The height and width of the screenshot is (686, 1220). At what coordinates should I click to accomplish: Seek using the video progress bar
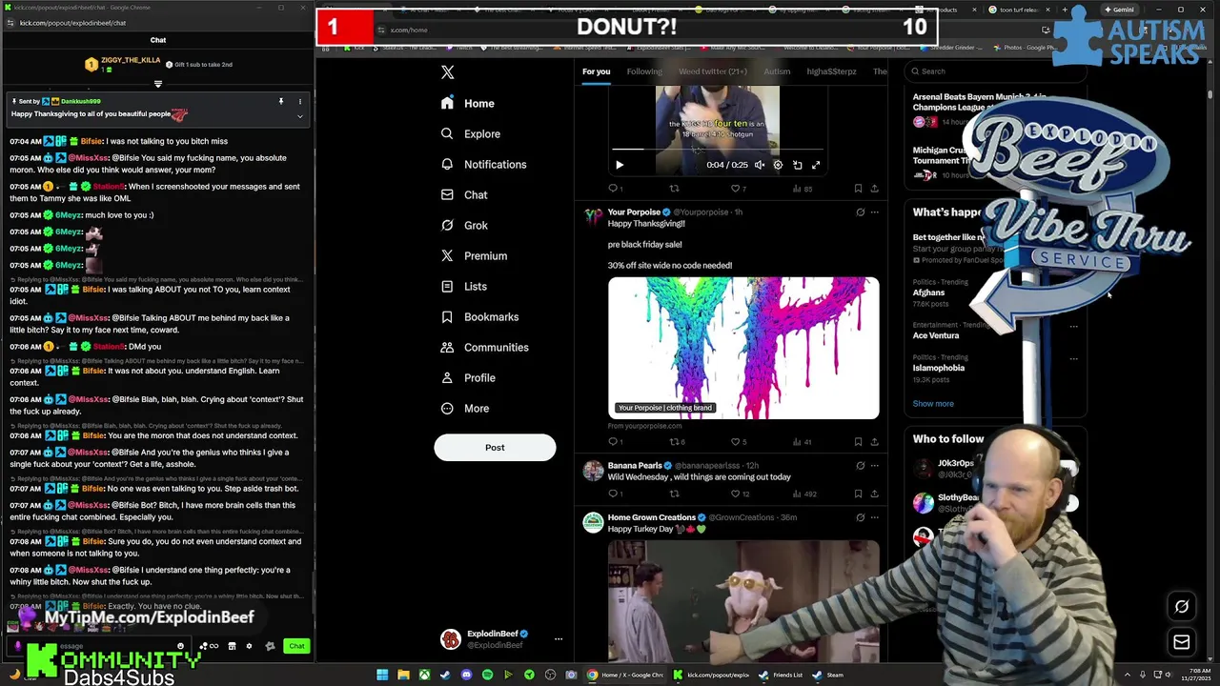click(x=717, y=150)
